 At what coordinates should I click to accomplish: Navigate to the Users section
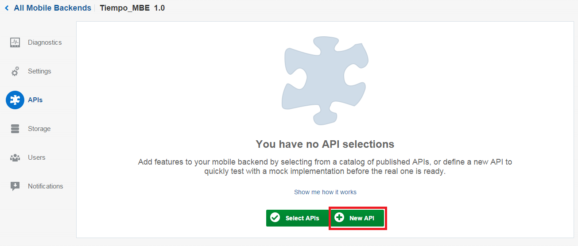point(37,158)
